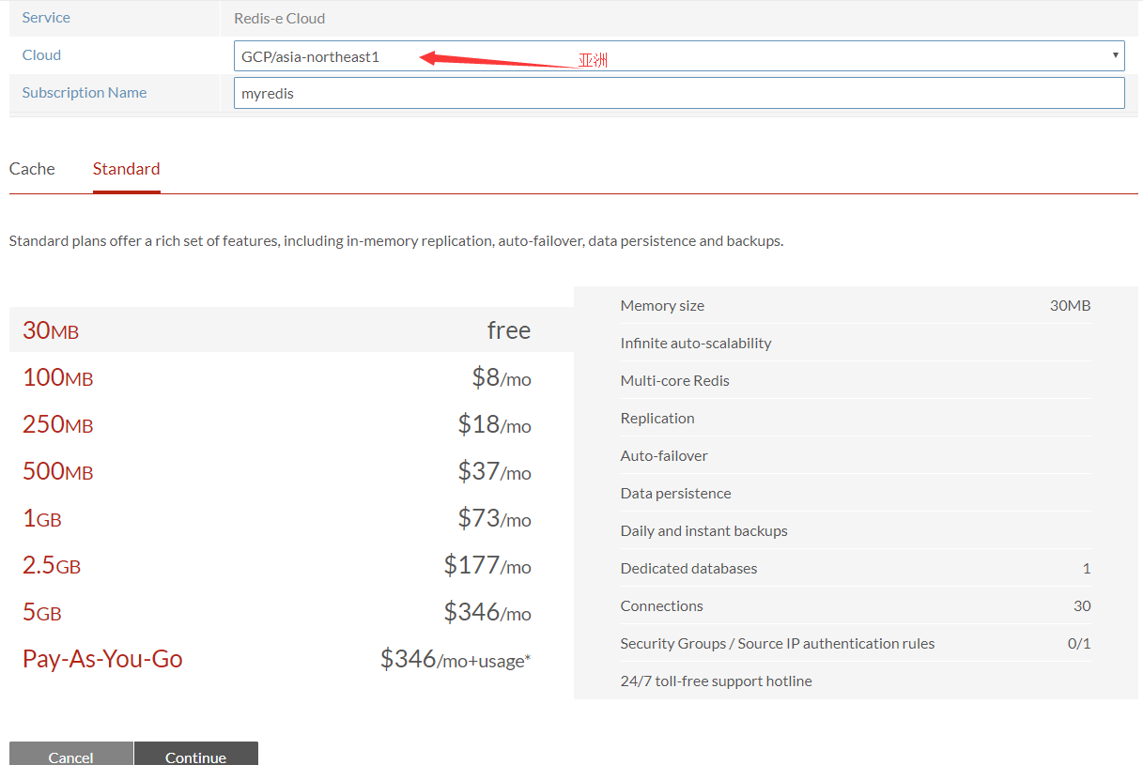This screenshot has height=765, width=1143.
Task: Open the Cloud region dropdown
Action: pyautogui.click(x=678, y=56)
